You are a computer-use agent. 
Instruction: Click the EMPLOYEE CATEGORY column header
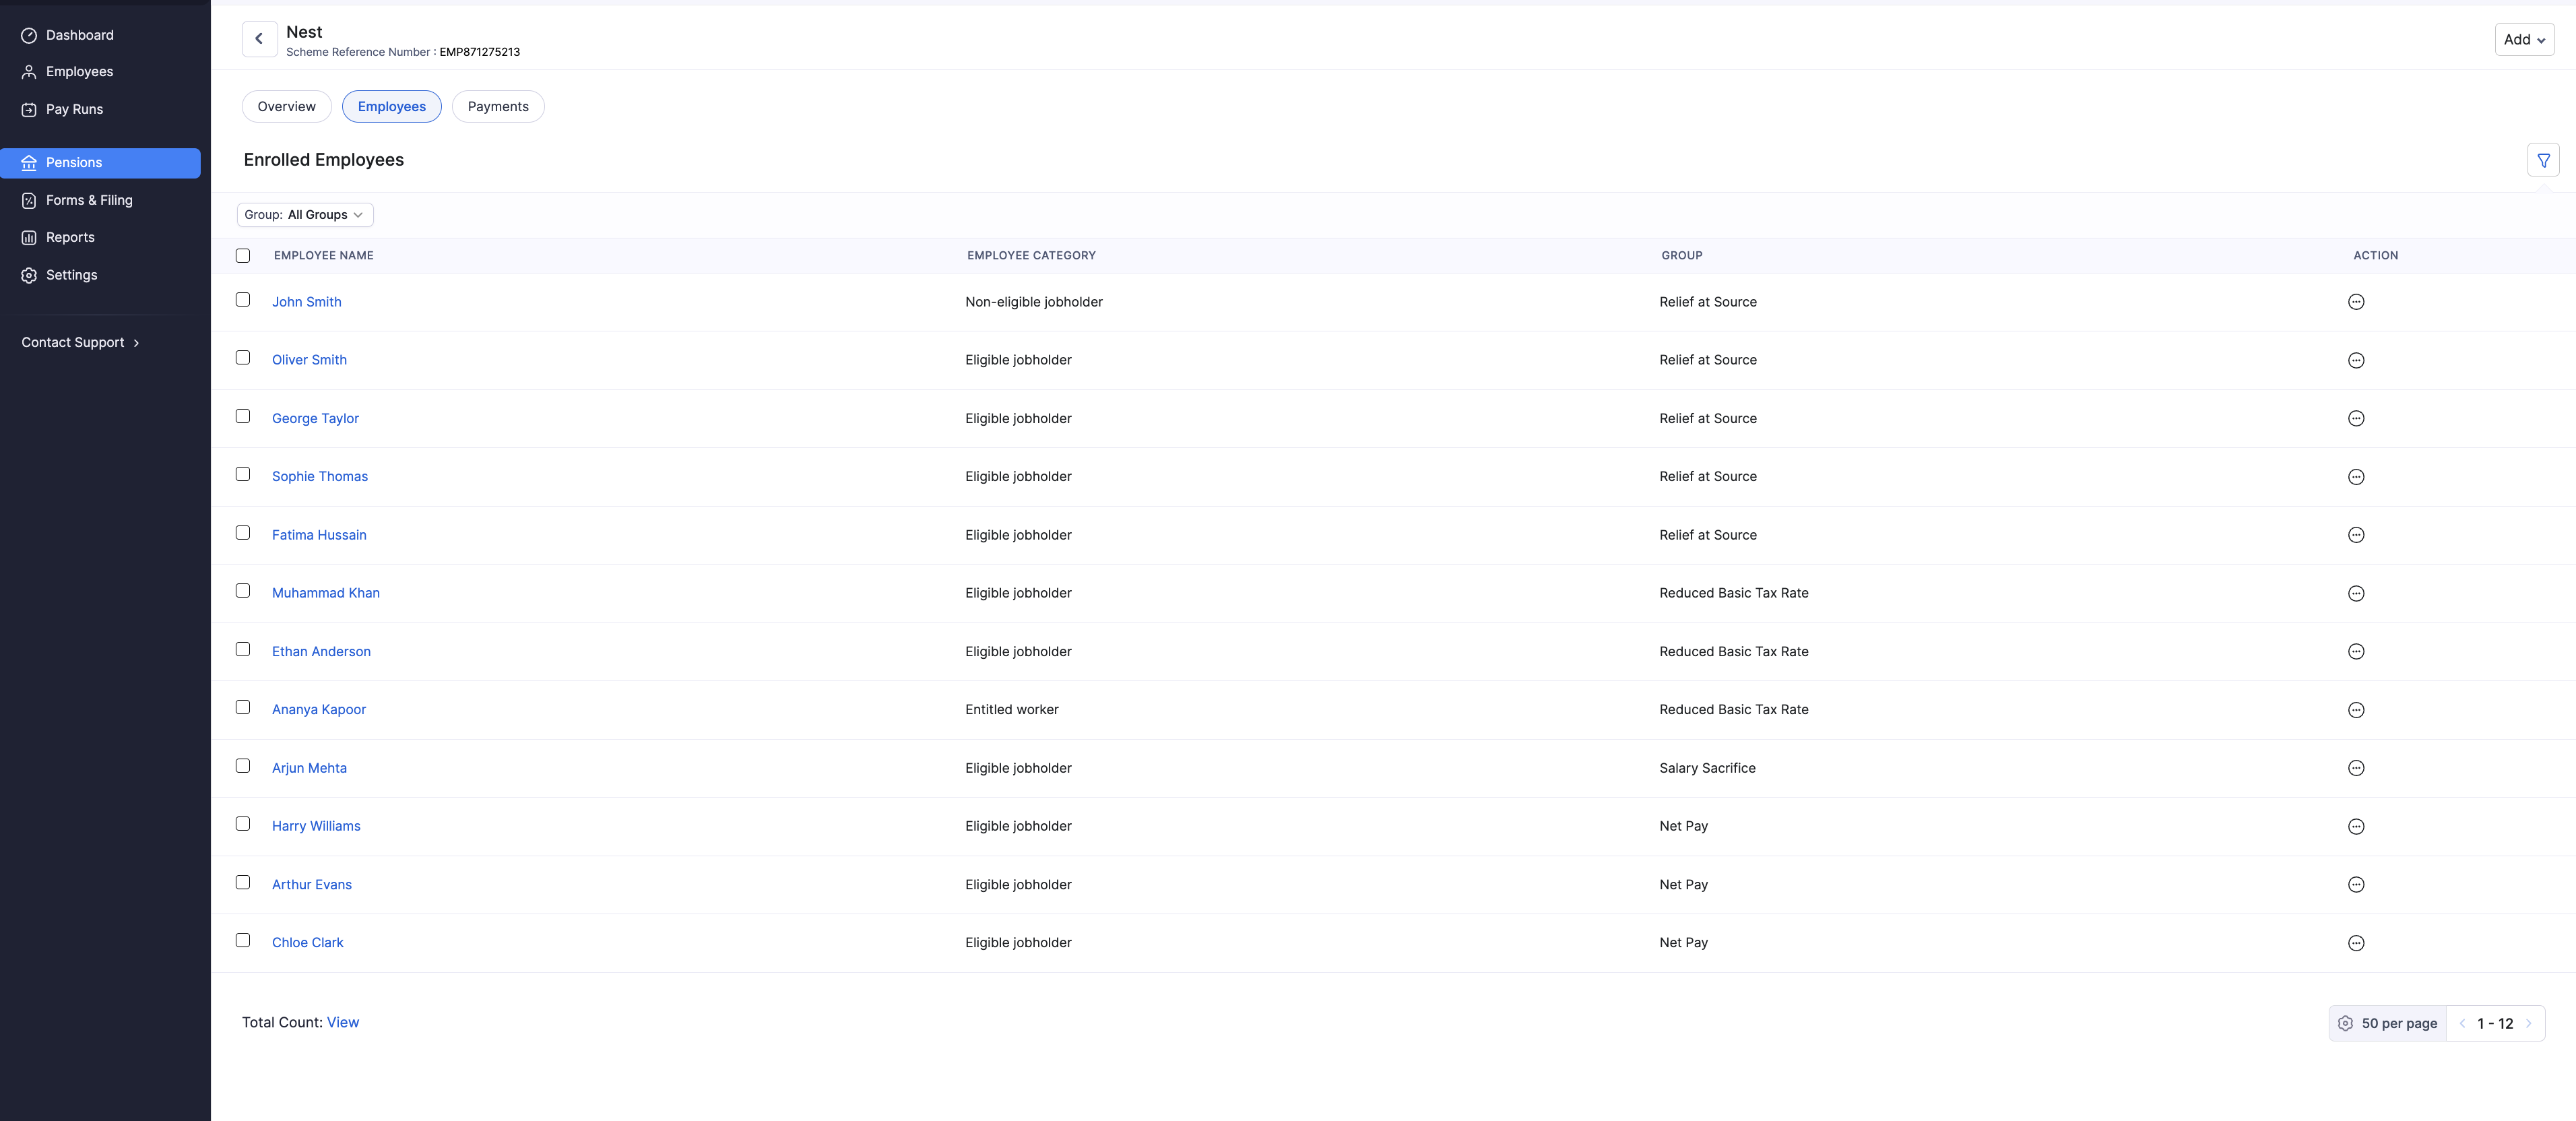(1031, 256)
